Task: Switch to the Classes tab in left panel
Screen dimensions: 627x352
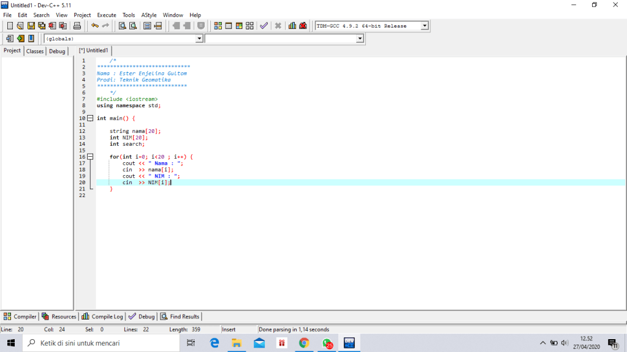Action: point(35,51)
